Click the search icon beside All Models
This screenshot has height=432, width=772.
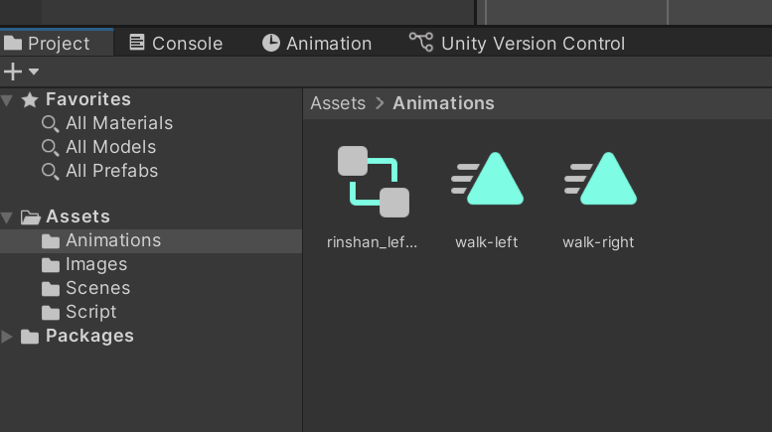click(x=50, y=147)
